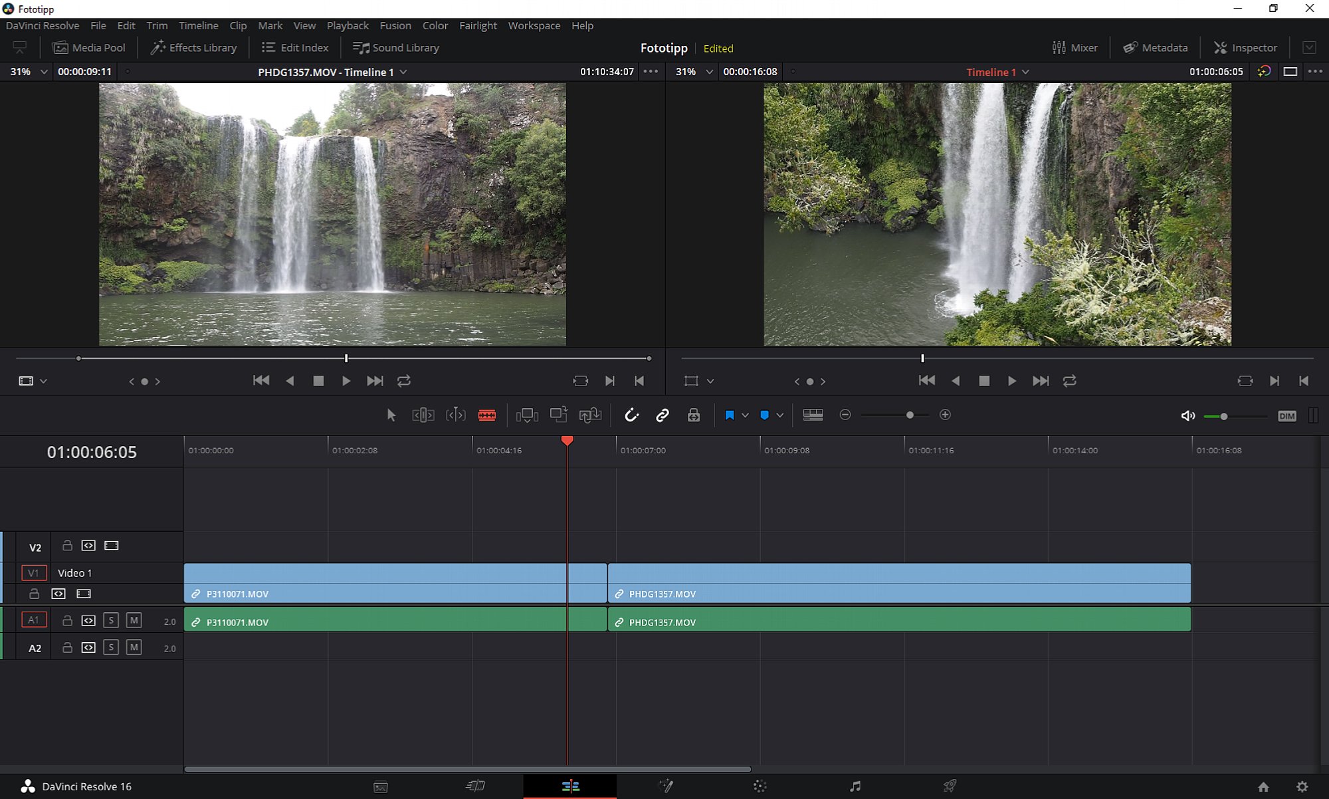1329x799 pixels.
Task: Stop playback in the timeline viewer
Action: tap(984, 381)
